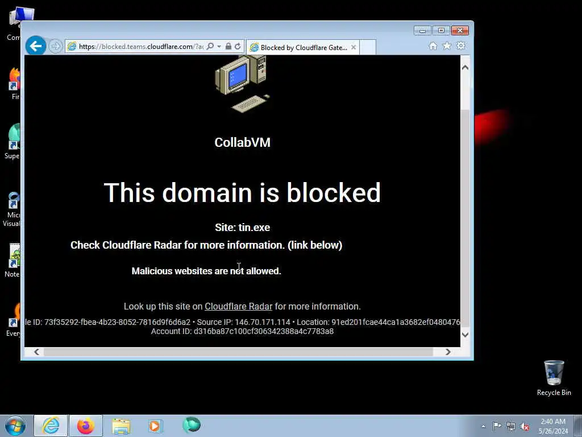Minimize the Internet Explorer window

(422, 31)
